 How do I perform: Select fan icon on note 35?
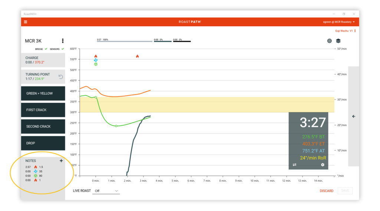[36, 171]
